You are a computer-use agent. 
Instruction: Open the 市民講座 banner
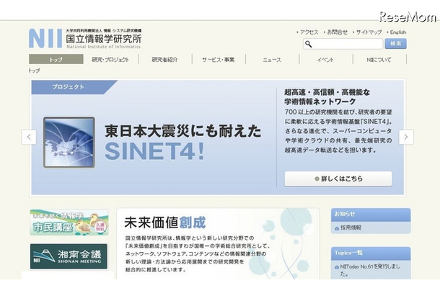tap(69, 222)
